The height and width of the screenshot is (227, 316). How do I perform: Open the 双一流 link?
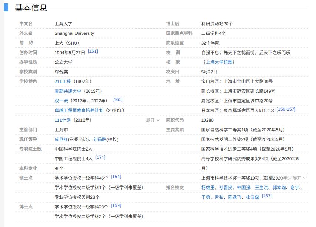tap(60, 100)
